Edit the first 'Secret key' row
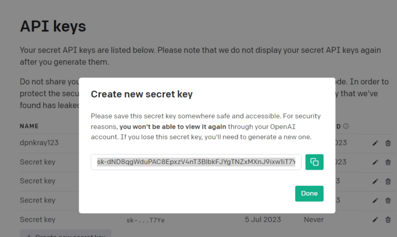 pos(375,162)
